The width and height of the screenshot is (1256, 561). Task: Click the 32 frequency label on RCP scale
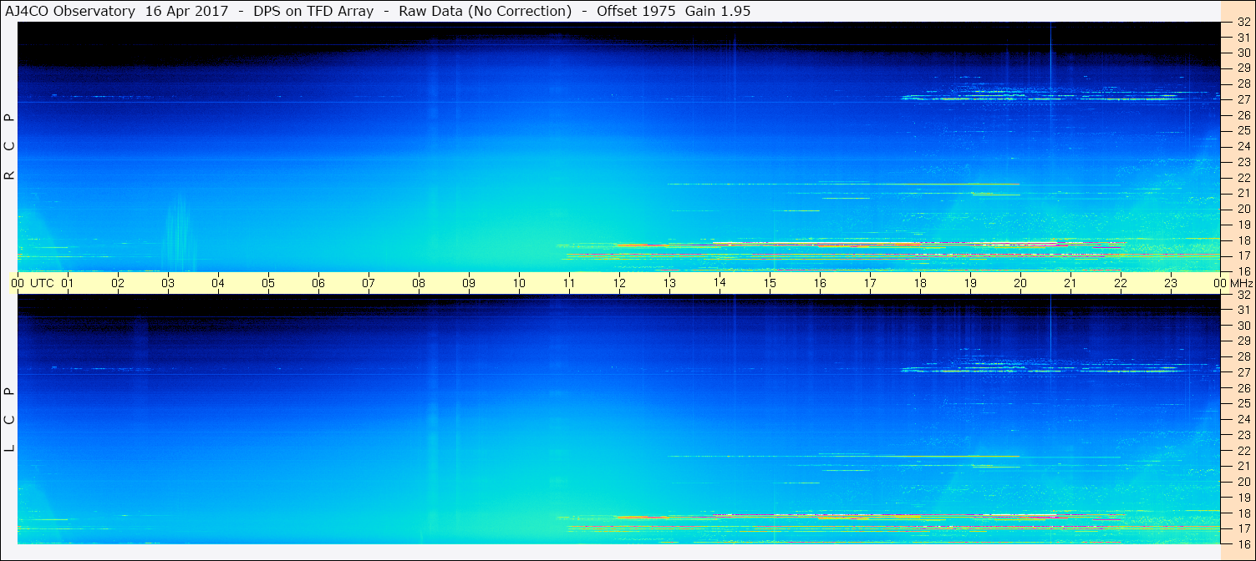click(x=1243, y=23)
